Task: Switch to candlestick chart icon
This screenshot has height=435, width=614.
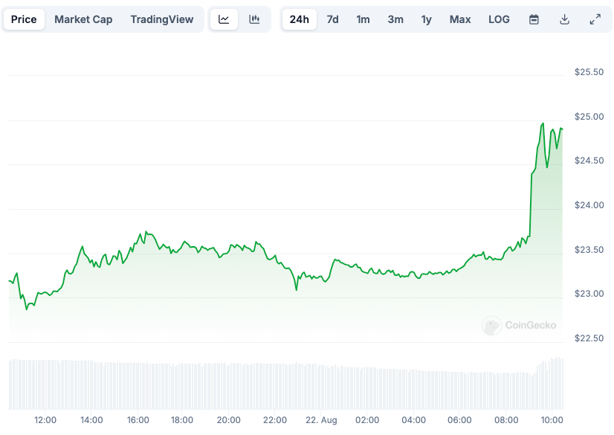Action: (x=254, y=19)
